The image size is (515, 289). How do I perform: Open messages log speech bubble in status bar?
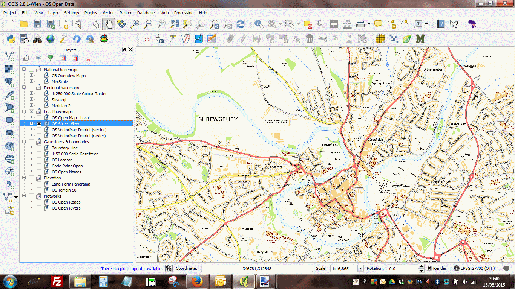click(x=506, y=269)
